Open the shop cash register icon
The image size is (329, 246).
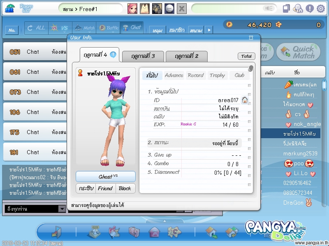[94, 232]
